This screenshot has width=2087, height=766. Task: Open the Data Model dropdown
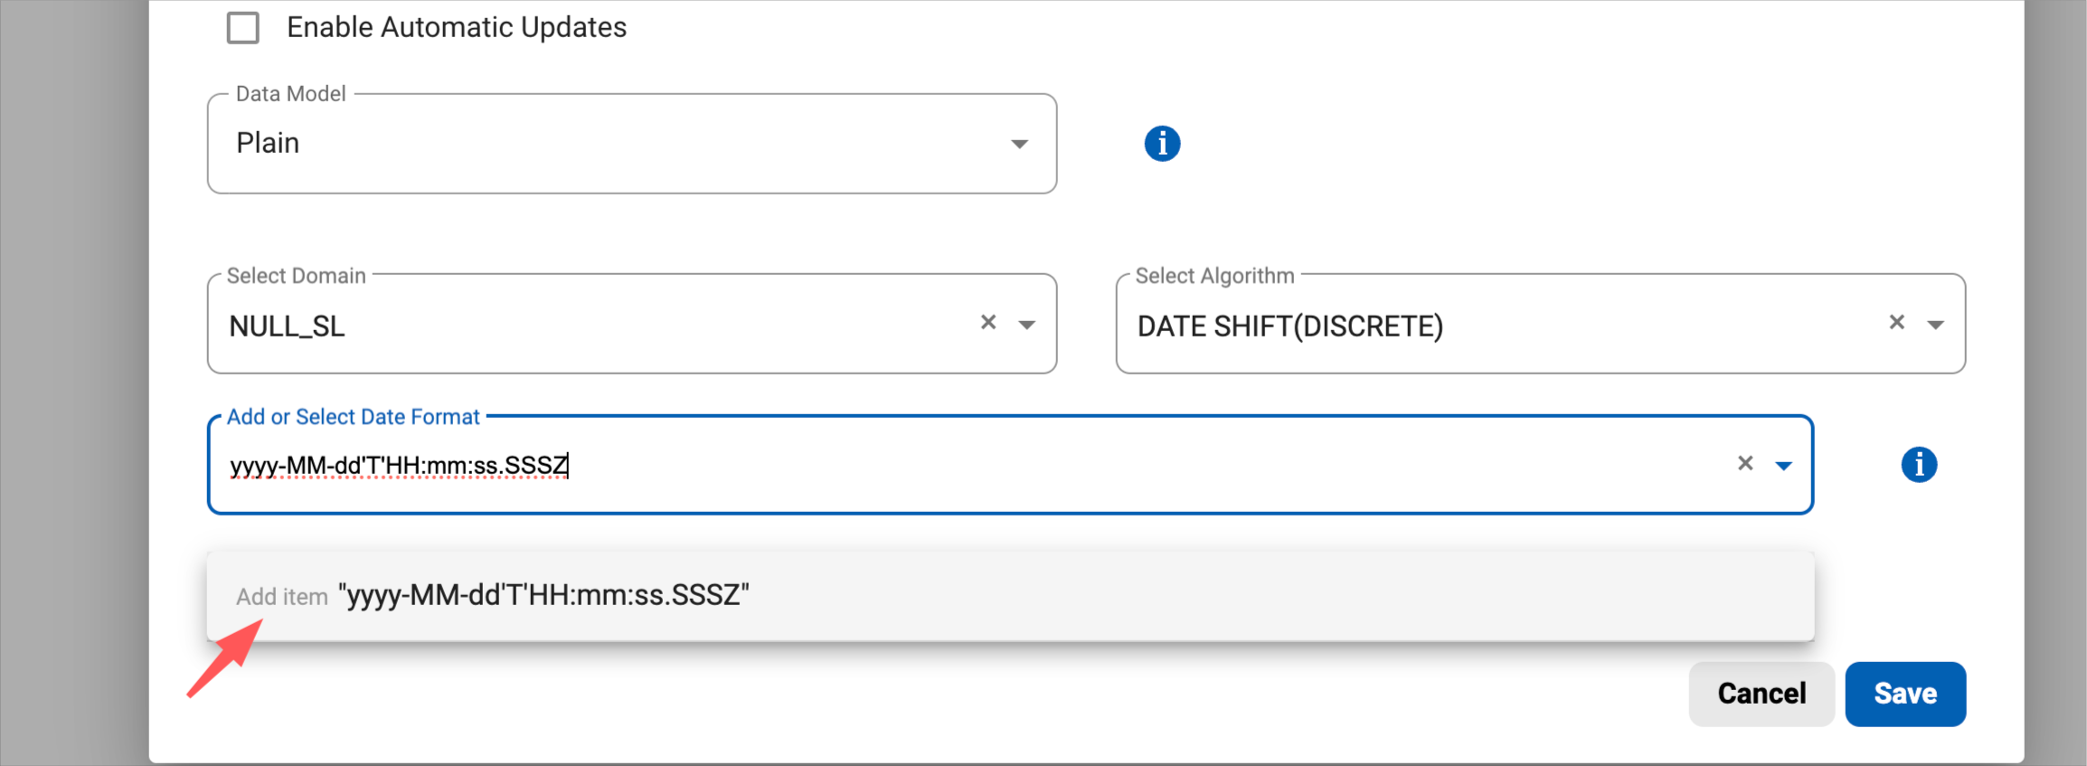pos(1020,143)
